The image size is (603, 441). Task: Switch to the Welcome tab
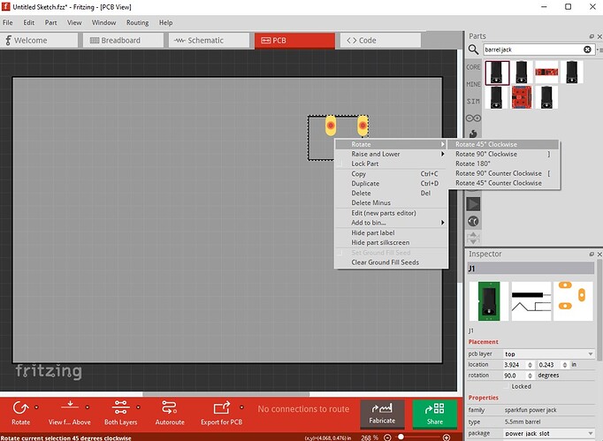(x=38, y=41)
